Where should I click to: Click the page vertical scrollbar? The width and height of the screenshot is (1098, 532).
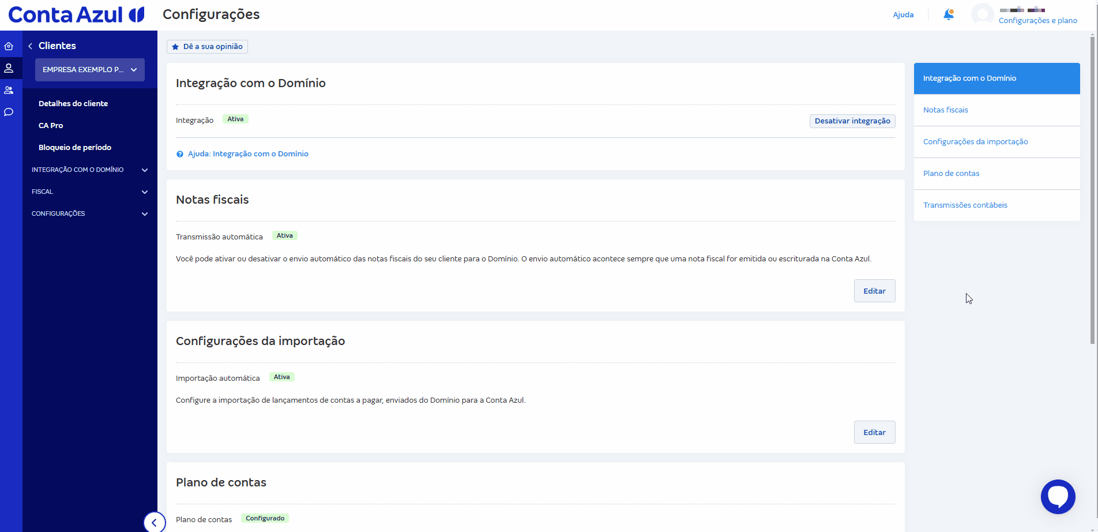pos(1092,190)
